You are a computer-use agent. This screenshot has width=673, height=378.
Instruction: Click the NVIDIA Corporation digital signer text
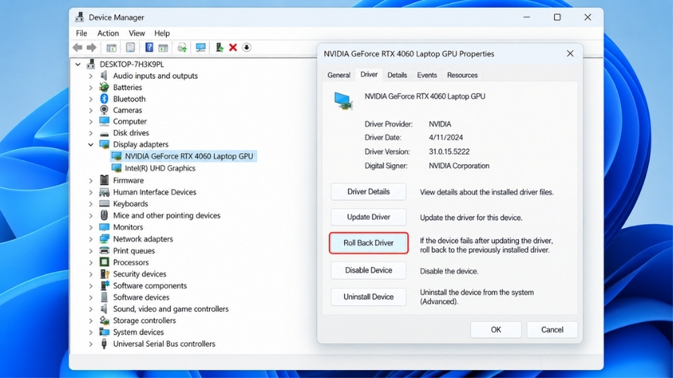coord(459,165)
